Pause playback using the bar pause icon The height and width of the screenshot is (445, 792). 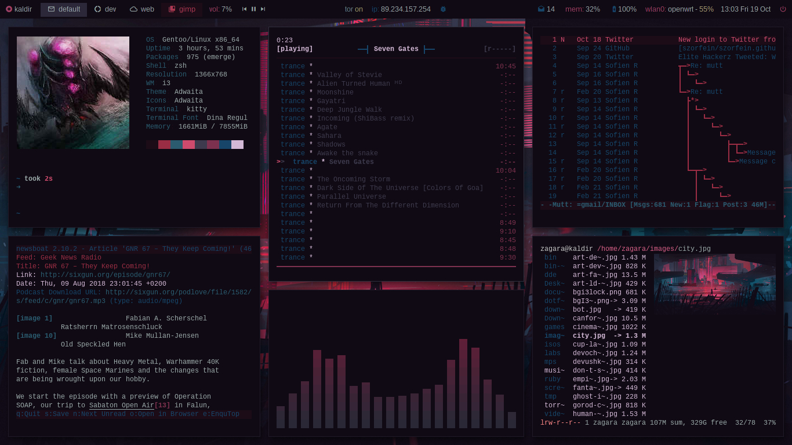click(x=253, y=9)
